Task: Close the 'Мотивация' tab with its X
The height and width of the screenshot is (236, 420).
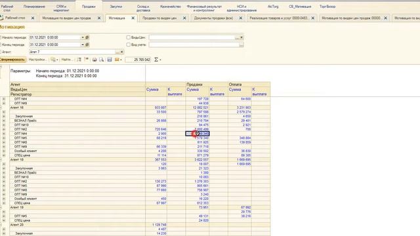Action: point(133,18)
